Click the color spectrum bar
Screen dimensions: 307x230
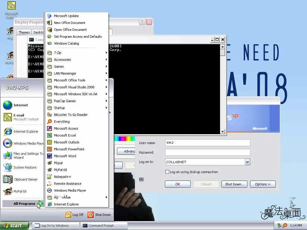point(124,139)
